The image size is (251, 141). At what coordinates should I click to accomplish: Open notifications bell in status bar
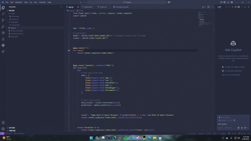pyautogui.click(x=249, y=134)
